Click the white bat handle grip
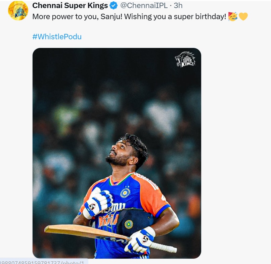 click(x=165, y=248)
